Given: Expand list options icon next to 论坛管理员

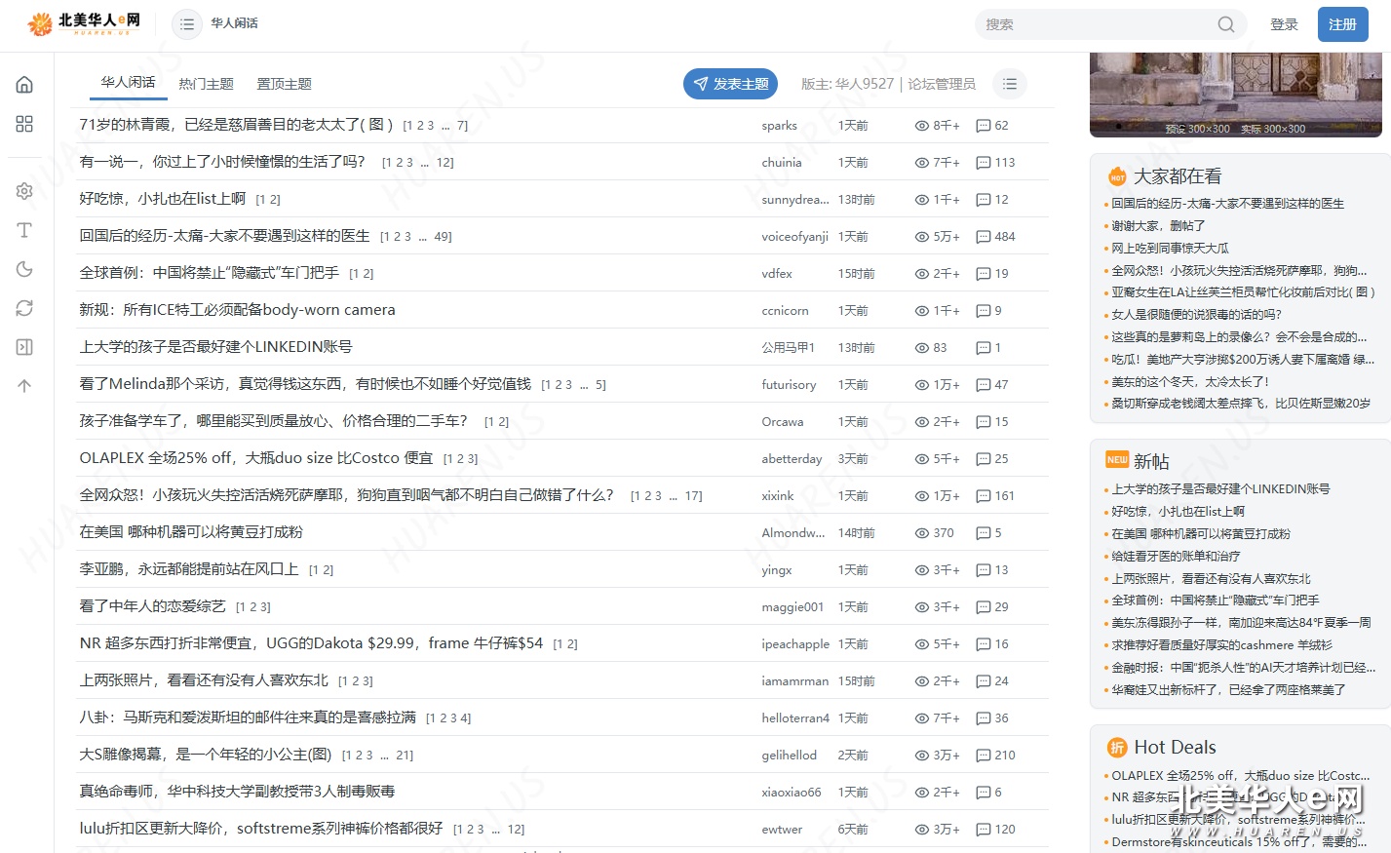Looking at the screenshot, I should coord(1010,84).
